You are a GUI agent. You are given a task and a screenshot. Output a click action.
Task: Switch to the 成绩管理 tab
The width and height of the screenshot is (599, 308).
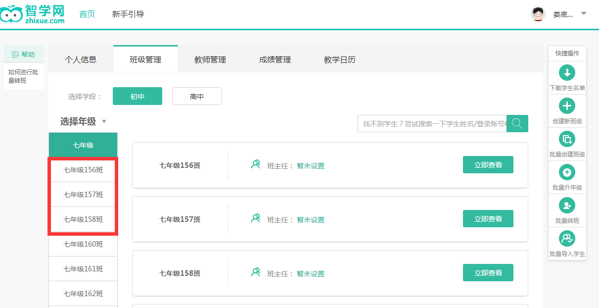pos(275,60)
